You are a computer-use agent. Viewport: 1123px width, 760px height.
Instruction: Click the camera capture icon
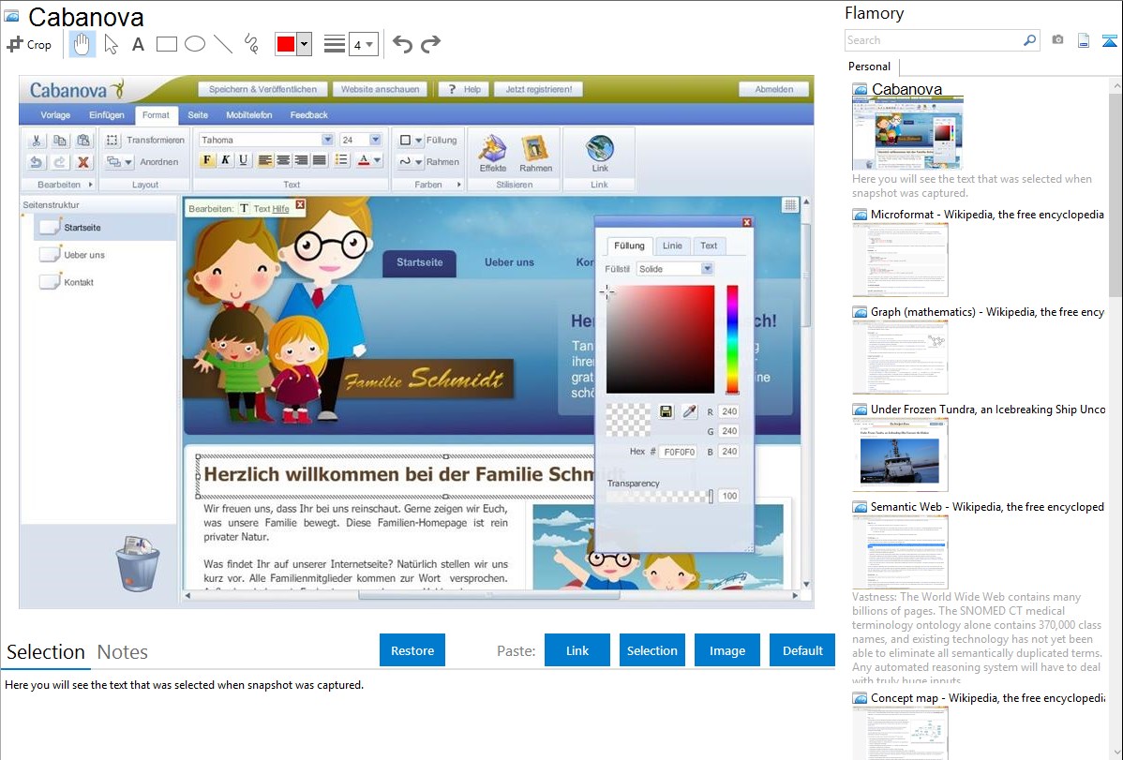[1057, 40]
